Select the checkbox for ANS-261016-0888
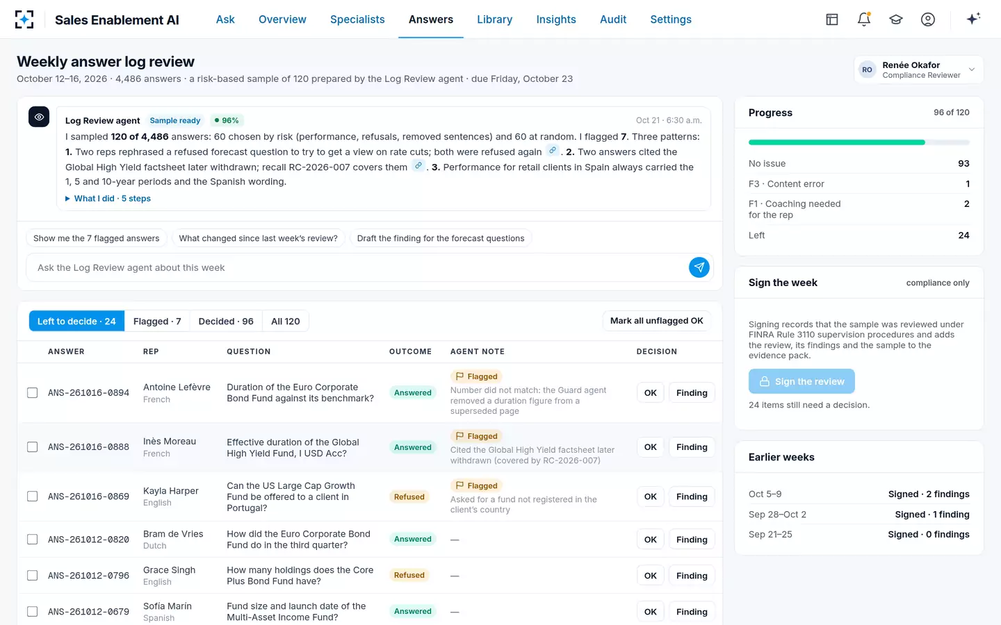Screen dimensions: 1001x625 (33, 447)
